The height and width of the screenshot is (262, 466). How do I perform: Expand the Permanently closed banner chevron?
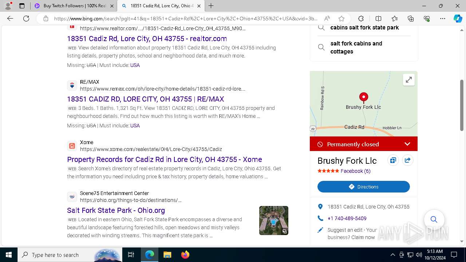click(407, 144)
